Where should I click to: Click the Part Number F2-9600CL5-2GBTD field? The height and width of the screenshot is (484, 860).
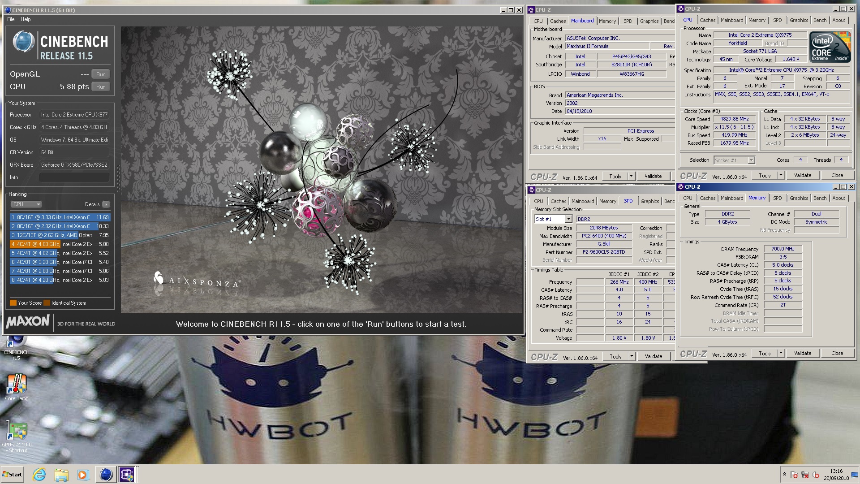[x=603, y=252]
